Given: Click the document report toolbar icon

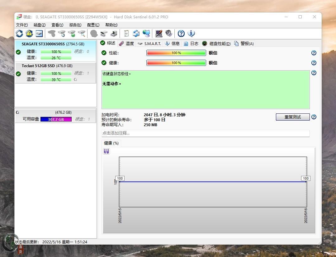Looking at the screenshot, I should tap(126, 34).
